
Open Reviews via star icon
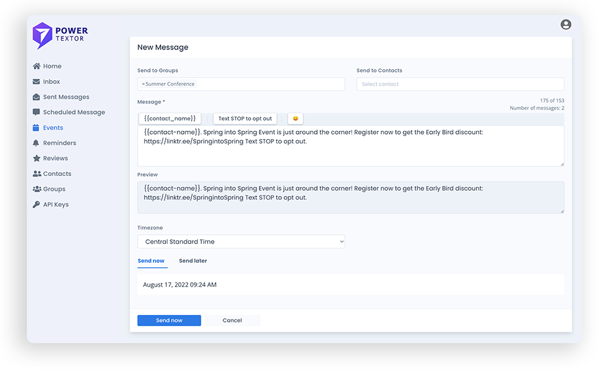[x=37, y=158]
